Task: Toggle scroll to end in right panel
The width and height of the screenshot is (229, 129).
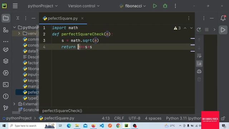Action: tap(199, 64)
